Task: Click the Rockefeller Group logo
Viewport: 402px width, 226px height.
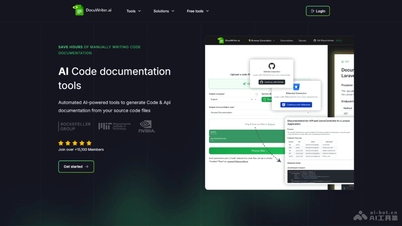Action: tap(74, 126)
